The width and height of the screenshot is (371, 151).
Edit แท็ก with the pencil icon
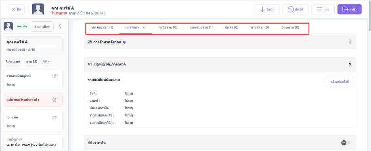tap(54, 117)
